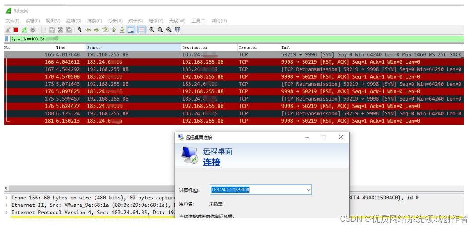The image size is (475, 227).
Task: Click the open capture file icon
Action: click(x=44, y=30)
